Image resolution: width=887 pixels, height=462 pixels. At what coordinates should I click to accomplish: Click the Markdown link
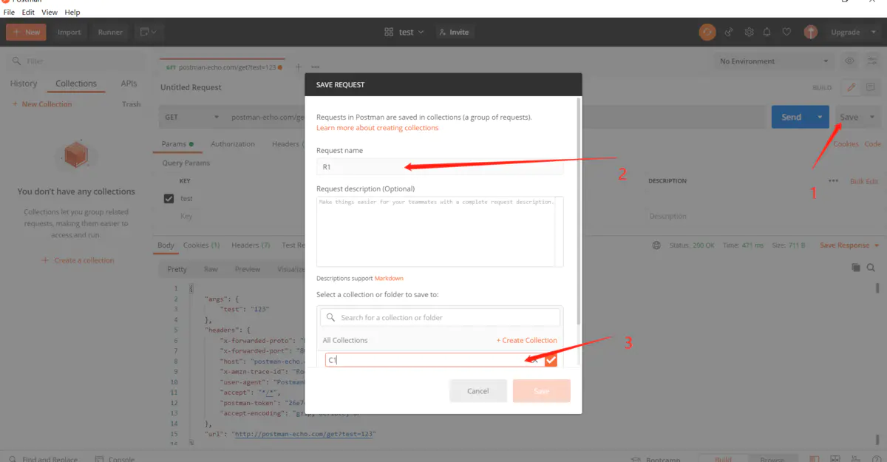[x=389, y=279]
